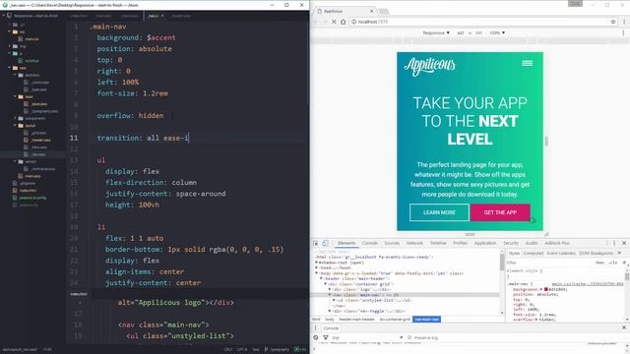Viewport: 630px width, 354px height.
Task: Expand the #shadow-root node
Action: pos(317,263)
